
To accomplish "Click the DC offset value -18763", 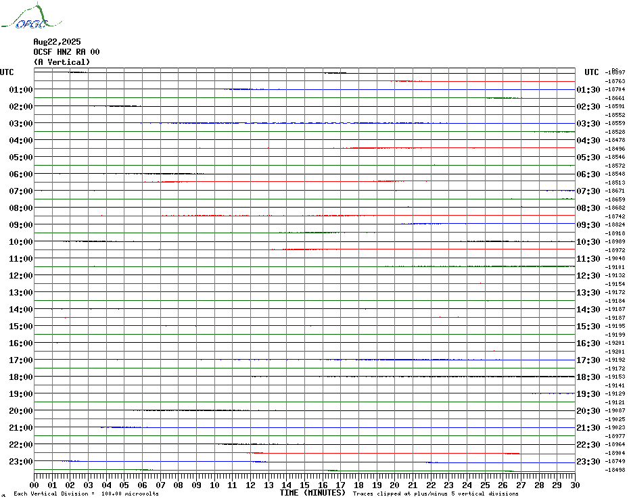I will click(x=615, y=81).
